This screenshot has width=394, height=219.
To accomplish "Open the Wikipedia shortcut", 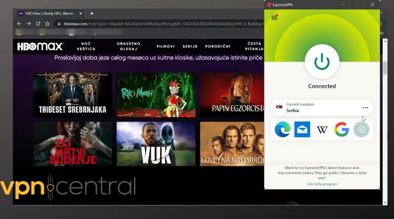I will [322, 130].
